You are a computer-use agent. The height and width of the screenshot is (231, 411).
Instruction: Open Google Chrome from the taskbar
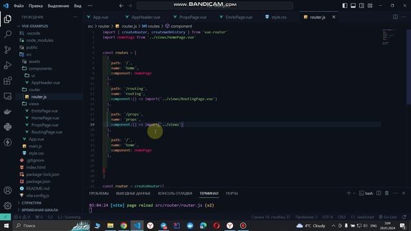(x=124, y=225)
